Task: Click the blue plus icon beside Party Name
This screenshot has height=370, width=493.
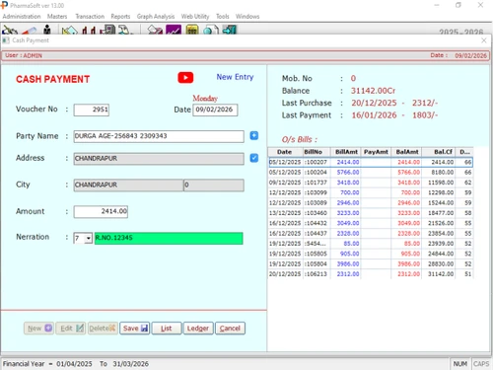Action: click(254, 135)
